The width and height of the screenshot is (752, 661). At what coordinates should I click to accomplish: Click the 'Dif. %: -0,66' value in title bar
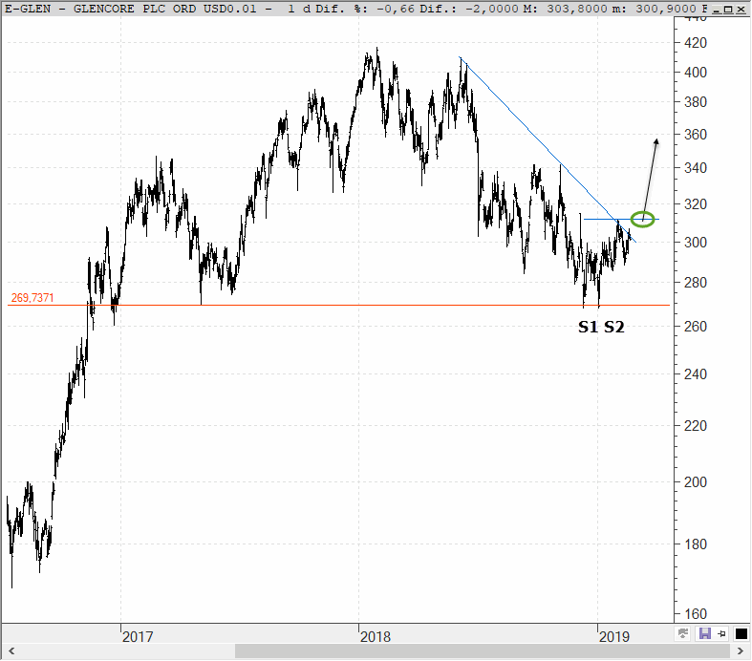(x=364, y=9)
